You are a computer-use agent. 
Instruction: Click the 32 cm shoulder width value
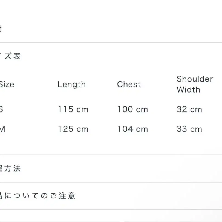189,109
